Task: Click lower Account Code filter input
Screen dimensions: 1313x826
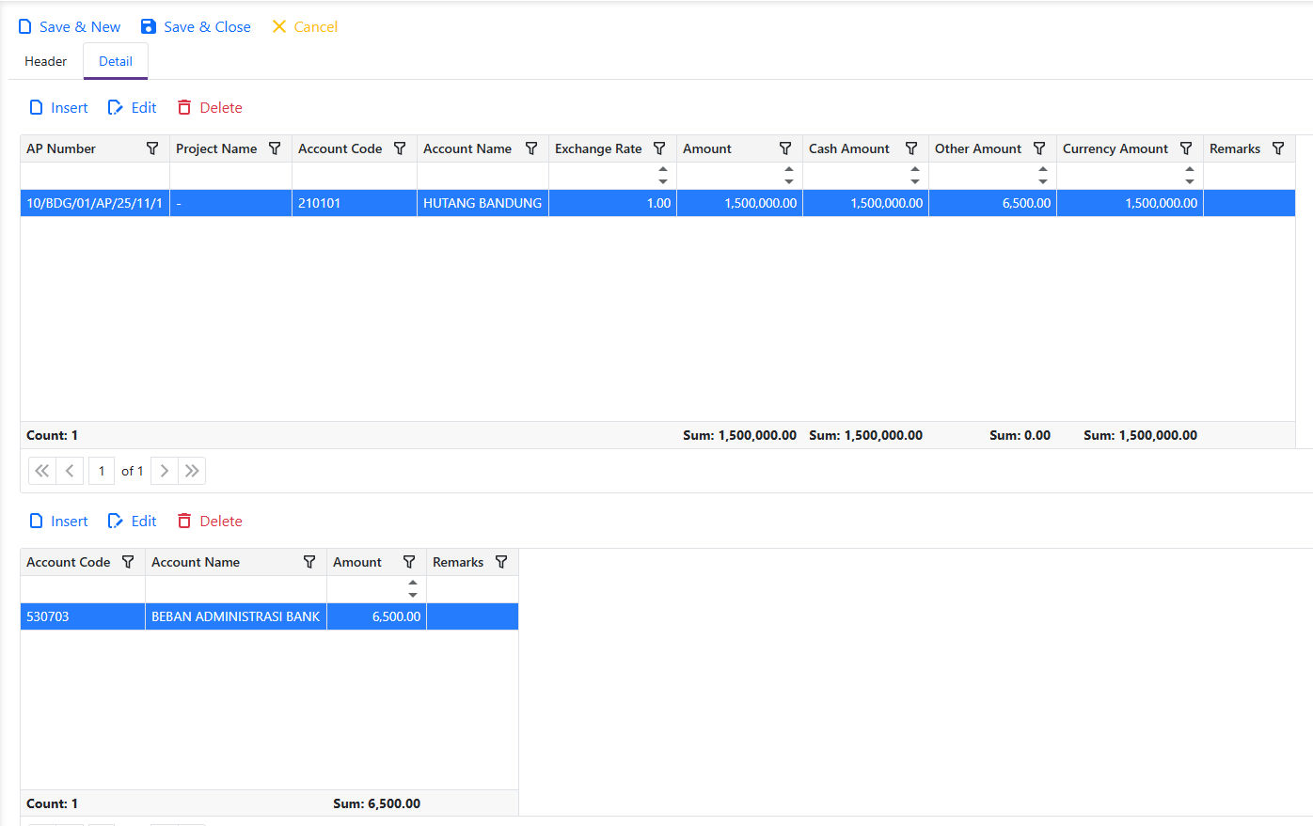Action: click(83, 589)
